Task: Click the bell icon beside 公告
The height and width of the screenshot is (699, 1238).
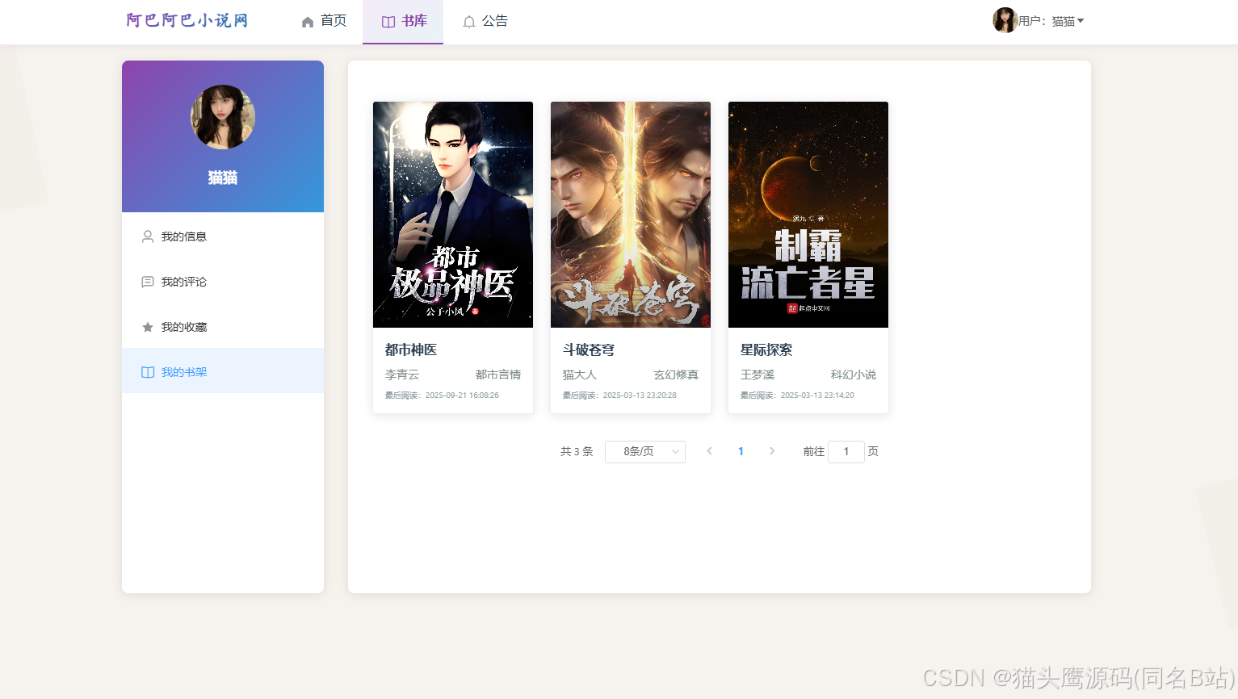Action: pos(469,22)
